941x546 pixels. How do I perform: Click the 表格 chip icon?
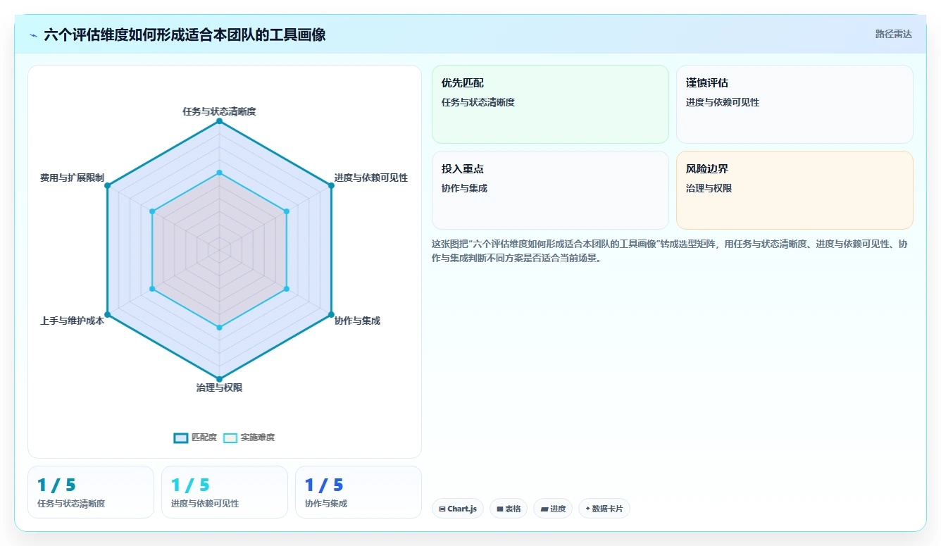(499, 509)
